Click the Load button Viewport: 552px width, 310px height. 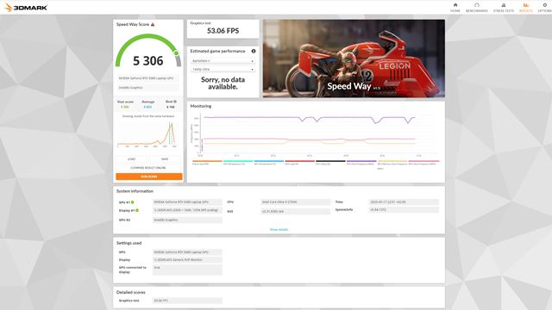[x=131, y=159]
